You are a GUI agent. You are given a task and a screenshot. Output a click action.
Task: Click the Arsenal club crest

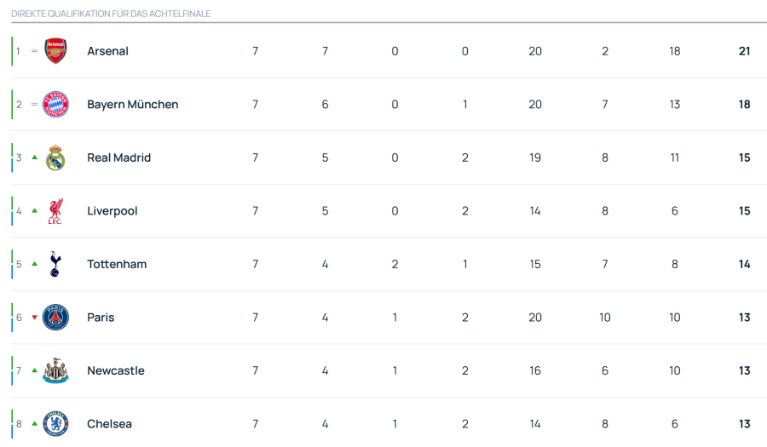pos(55,51)
